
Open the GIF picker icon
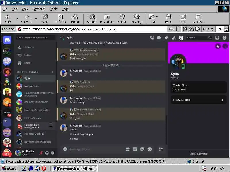point(135,149)
